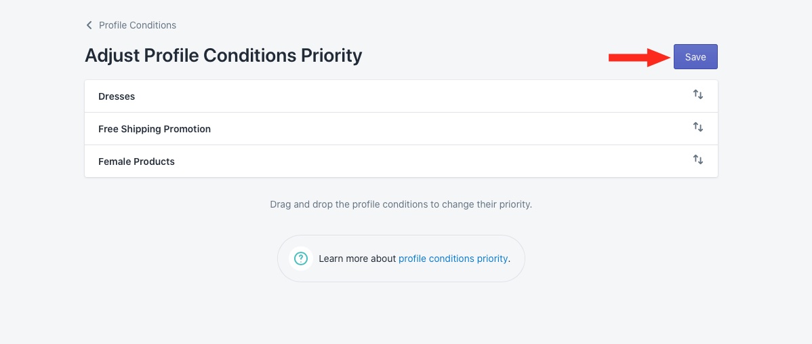Click the back chevron beside Profile Conditions
This screenshot has width=812, height=344.
tap(89, 25)
